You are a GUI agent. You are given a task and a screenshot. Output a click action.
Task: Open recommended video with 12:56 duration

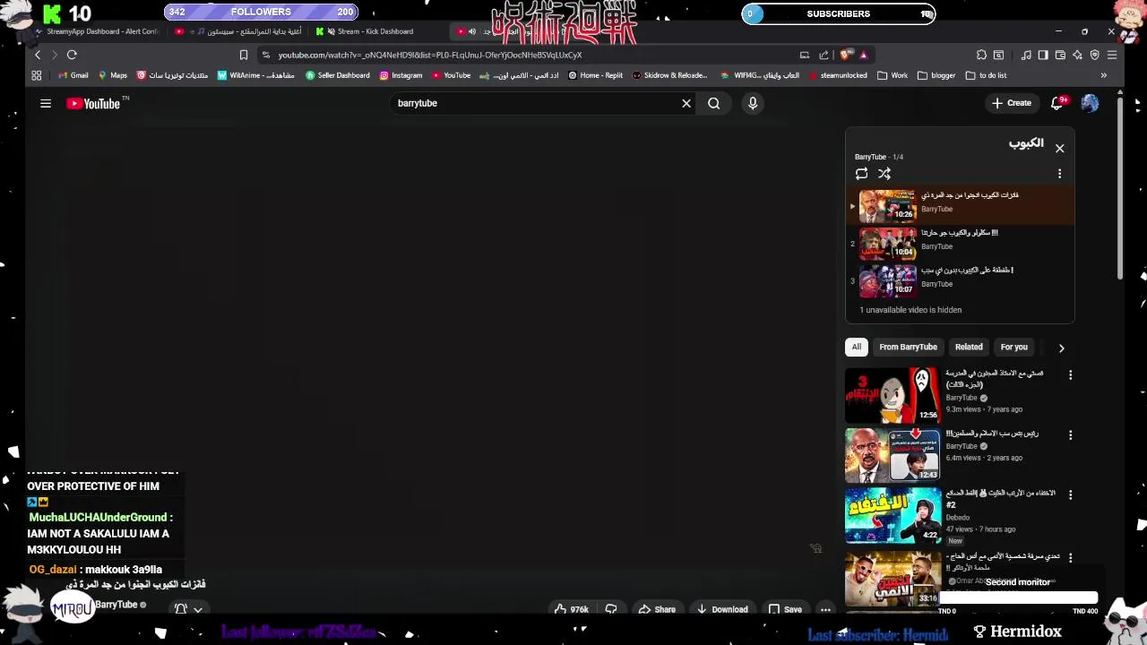tap(893, 395)
